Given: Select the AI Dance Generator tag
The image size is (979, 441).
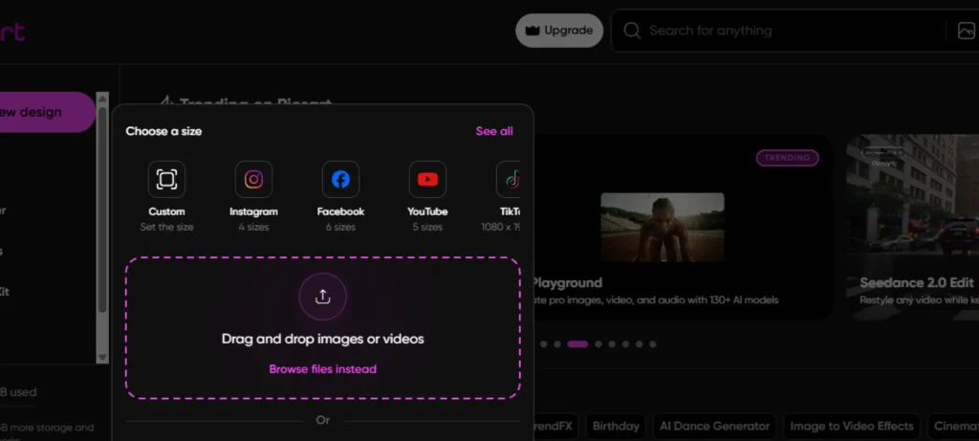Looking at the screenshot, I should (714, 426).
